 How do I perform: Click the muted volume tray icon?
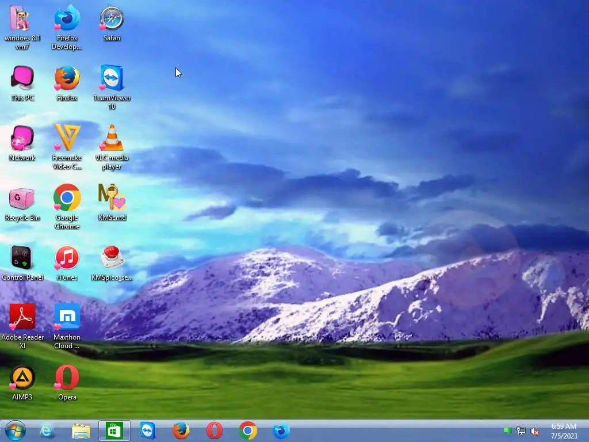click(x=535, y=431)
